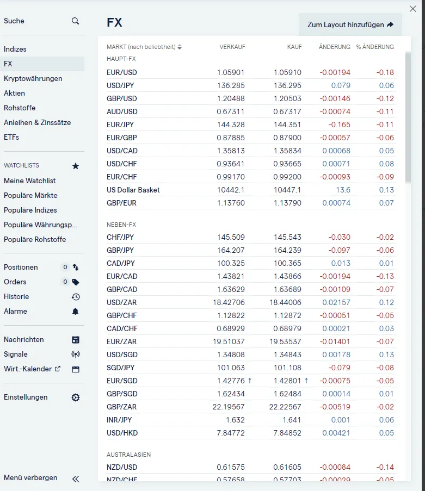This screenshot has height=491, width=425.
Task: Open the Wirt.-Kalender via the calendar icon
Action: tap(76, 369)
